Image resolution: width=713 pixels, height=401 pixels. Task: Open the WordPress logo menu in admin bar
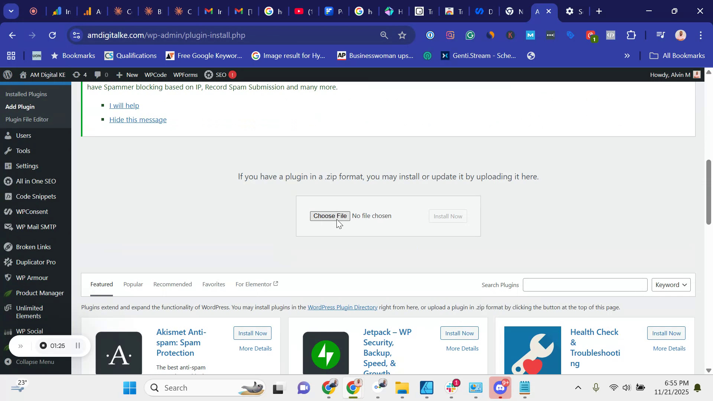click(x=8, y=75)
